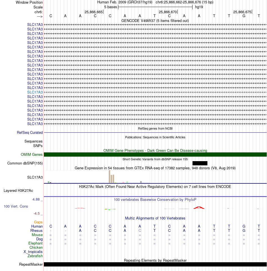
Task: Click the chr6:25,866,662-25,866,676 (15 bp) position text
Action: 184,2
